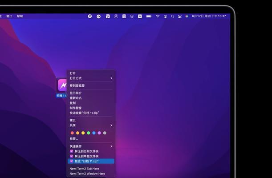Click the 归档 11 file name label

(61, 96)
